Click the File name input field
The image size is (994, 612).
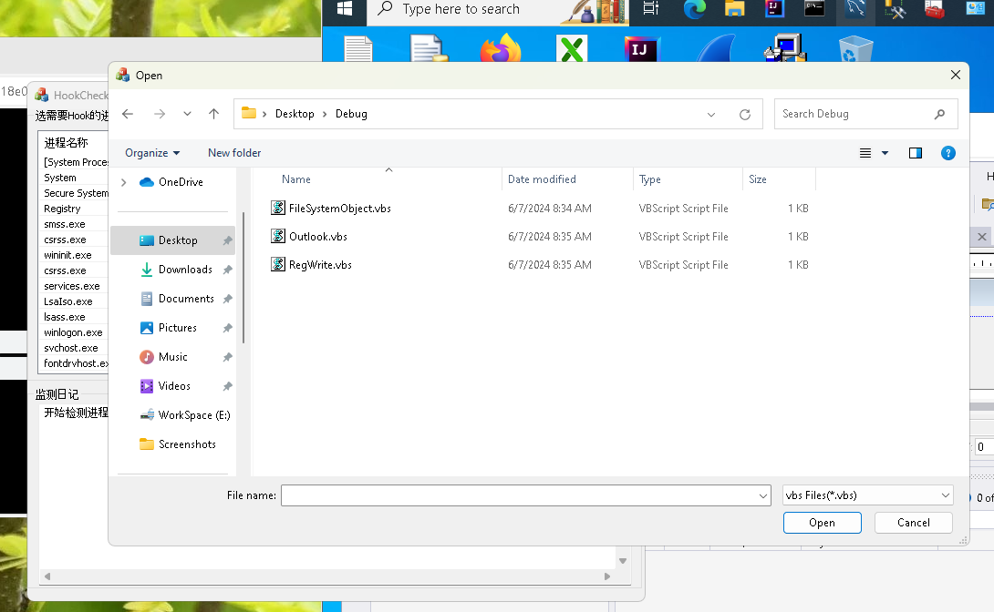[x=518, y=495]
